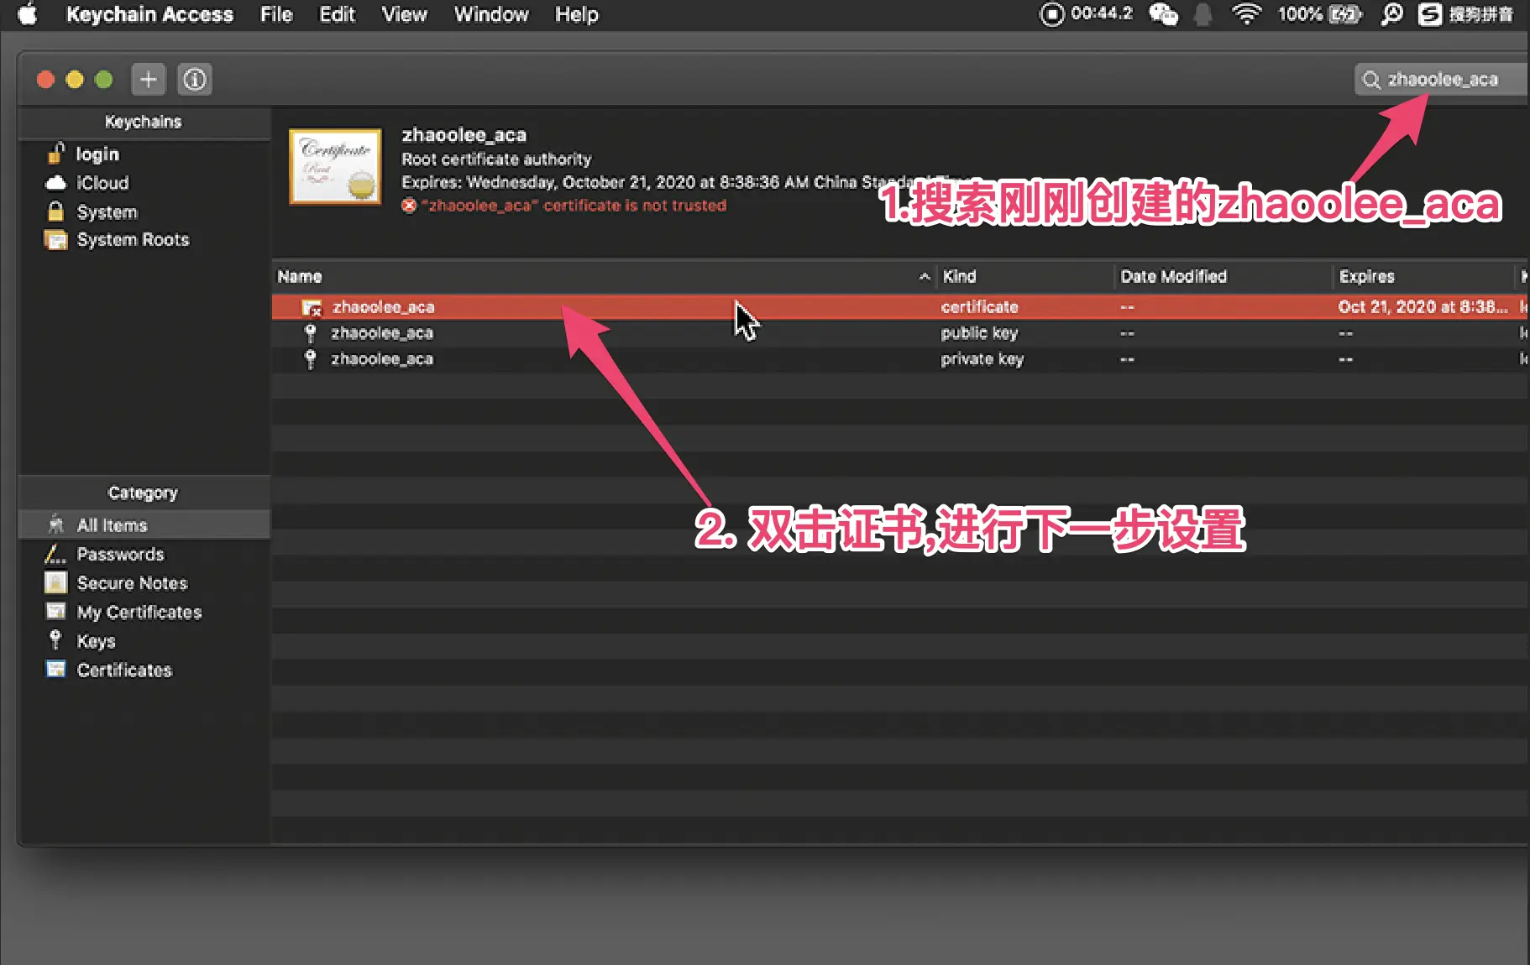The height and width of the screenshot is (965, 1530).
Task: Click the red not-trusted warning icon
Action: click(x=409, y=206)
